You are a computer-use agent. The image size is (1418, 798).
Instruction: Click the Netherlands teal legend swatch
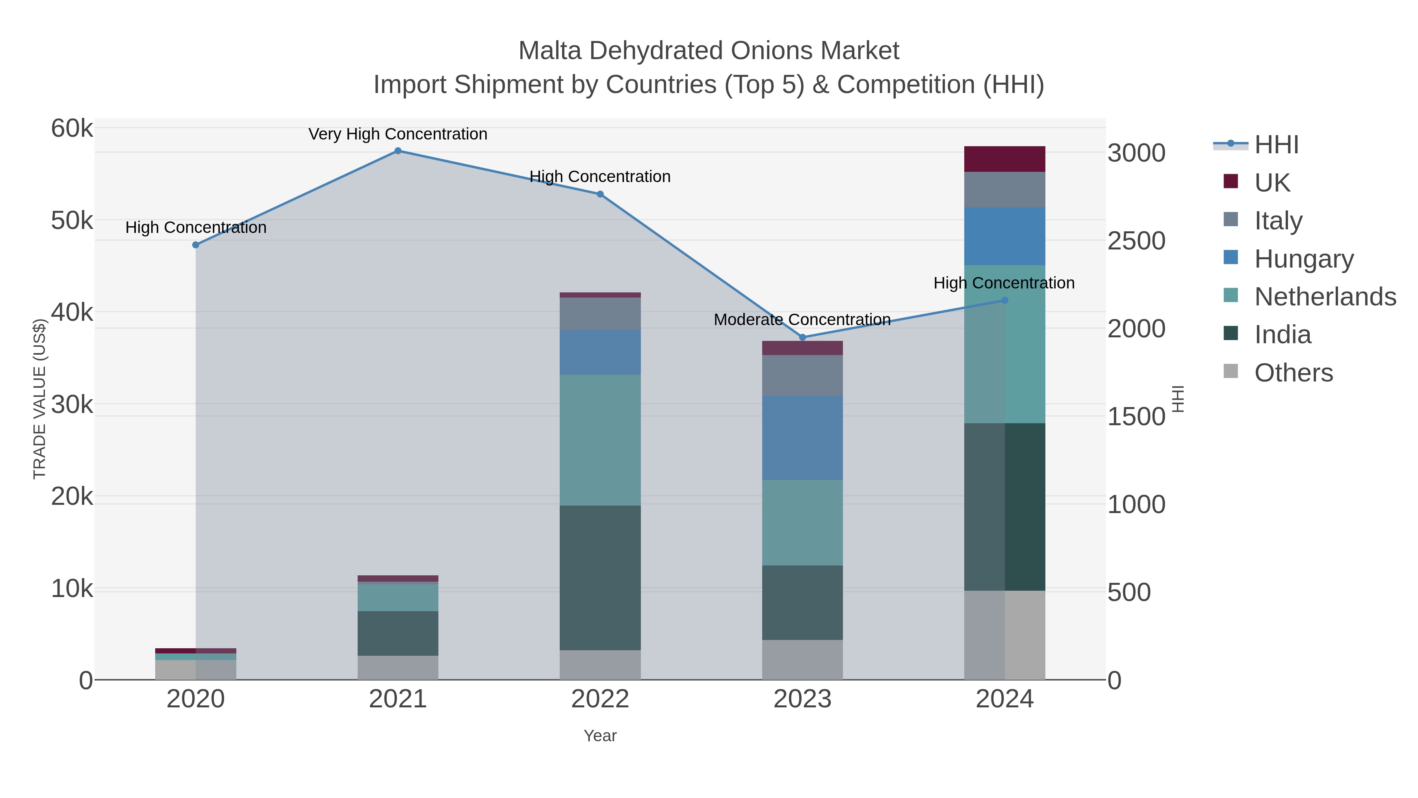1230,295
